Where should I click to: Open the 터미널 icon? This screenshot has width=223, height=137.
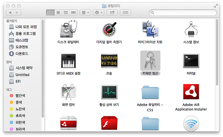coord(191,61)
